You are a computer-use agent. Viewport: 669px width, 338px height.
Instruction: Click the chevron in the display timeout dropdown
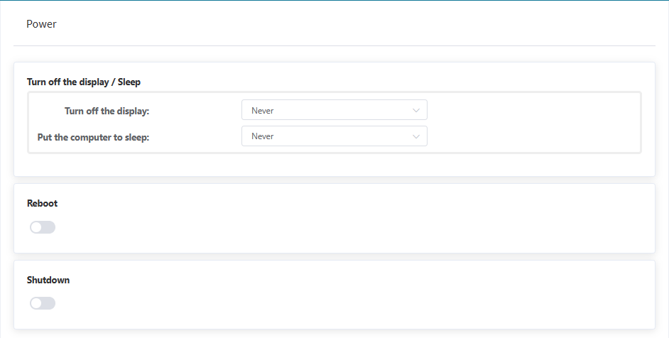point(416,111)
